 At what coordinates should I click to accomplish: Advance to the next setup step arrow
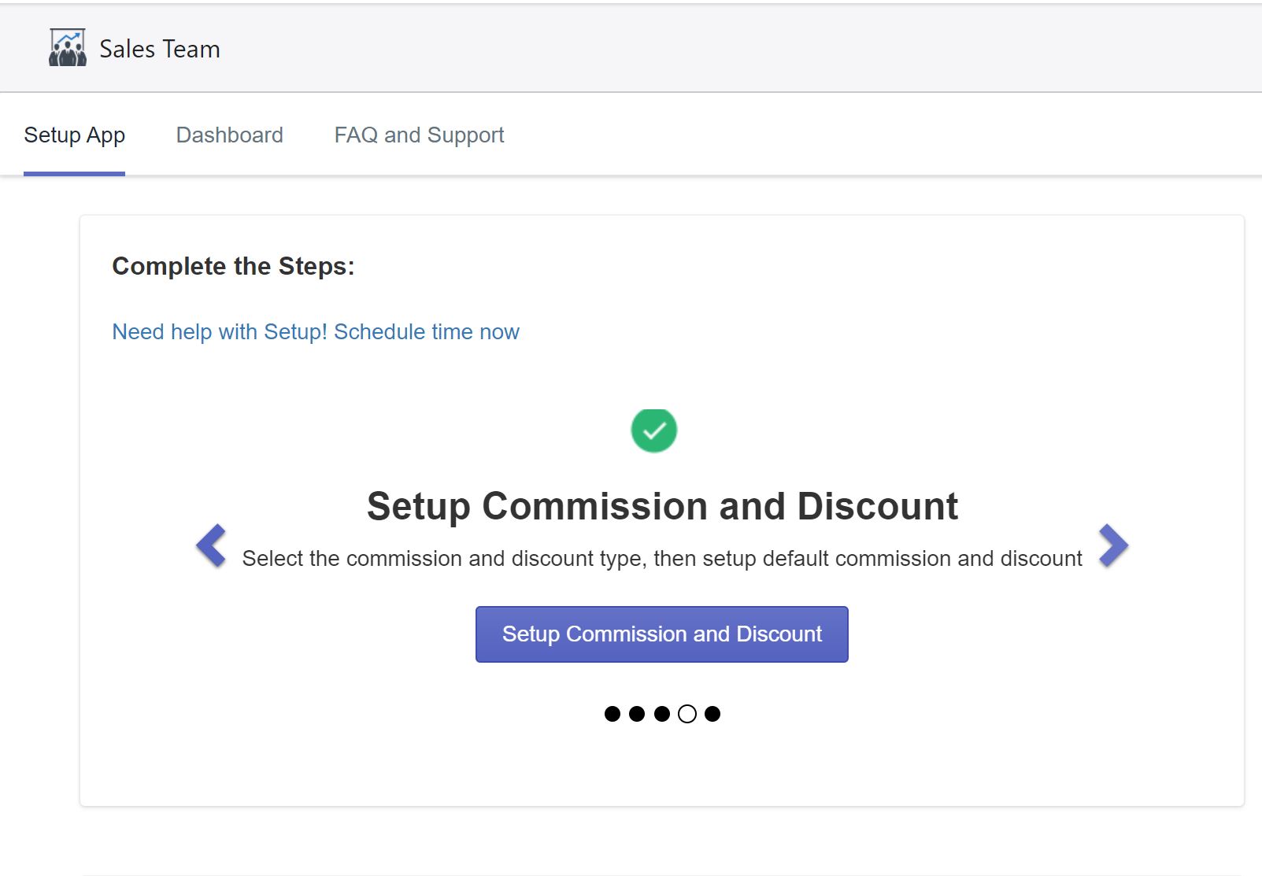1113,545
